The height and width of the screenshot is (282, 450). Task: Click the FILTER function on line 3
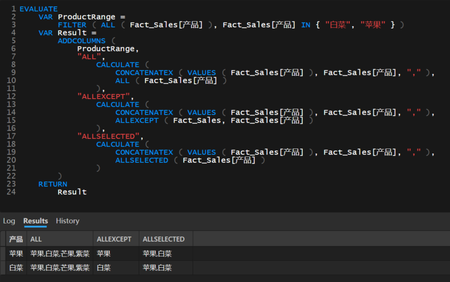72,25
